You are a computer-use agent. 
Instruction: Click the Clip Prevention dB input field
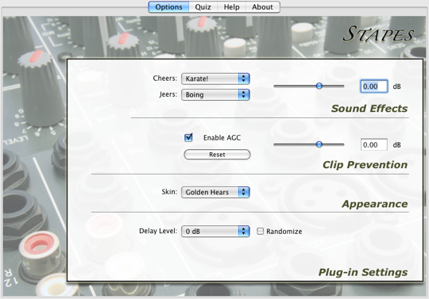[x=373, y=144]
